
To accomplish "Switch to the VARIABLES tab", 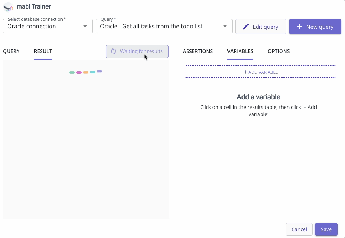I will 240,51.
